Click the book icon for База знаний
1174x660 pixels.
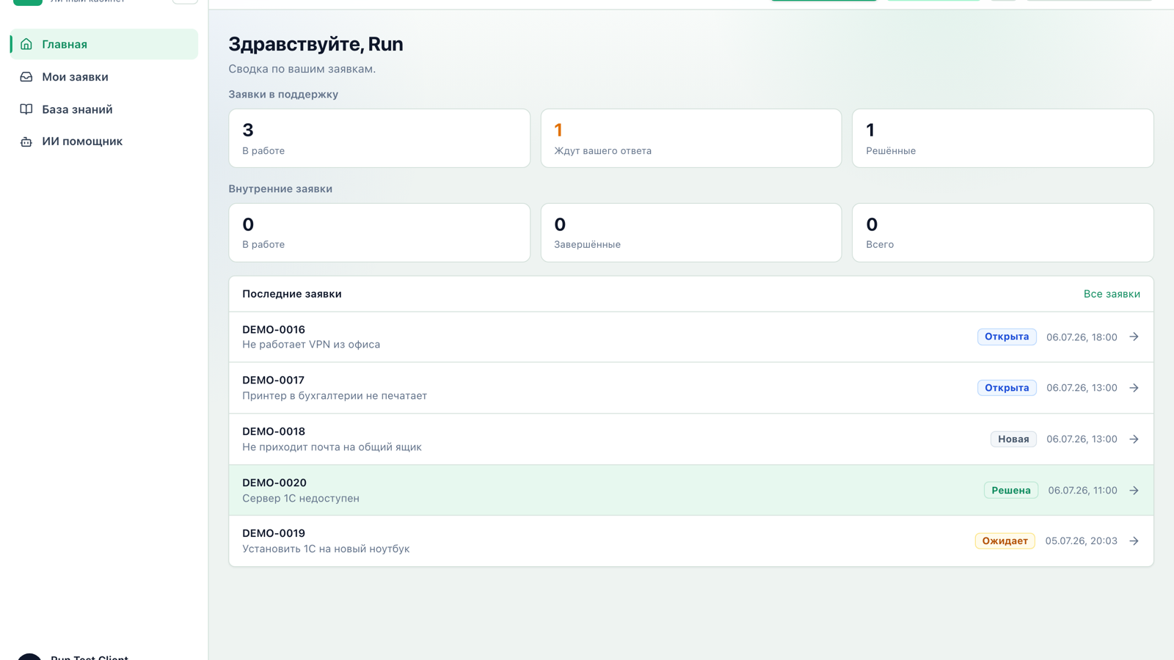[26, 109]
